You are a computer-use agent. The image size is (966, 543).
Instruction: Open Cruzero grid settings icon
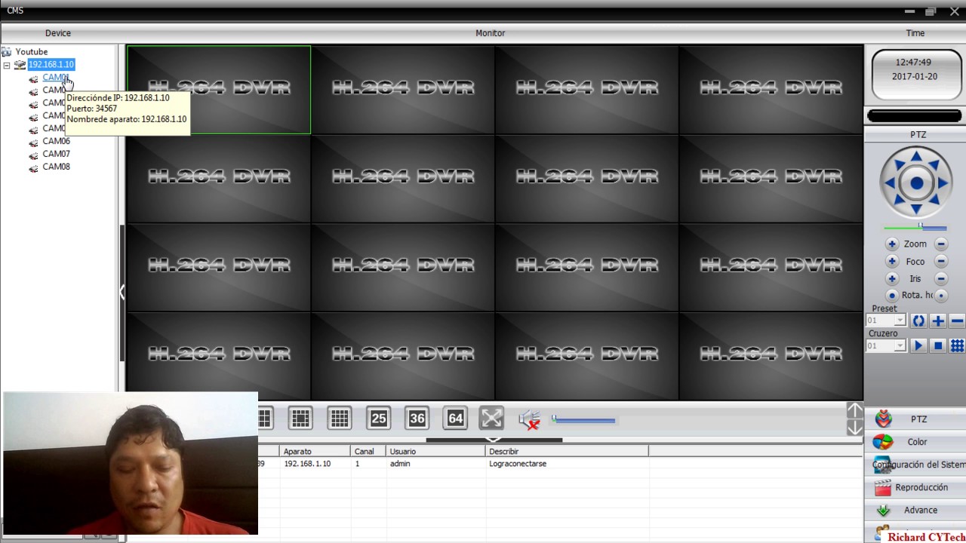[957, 345]
